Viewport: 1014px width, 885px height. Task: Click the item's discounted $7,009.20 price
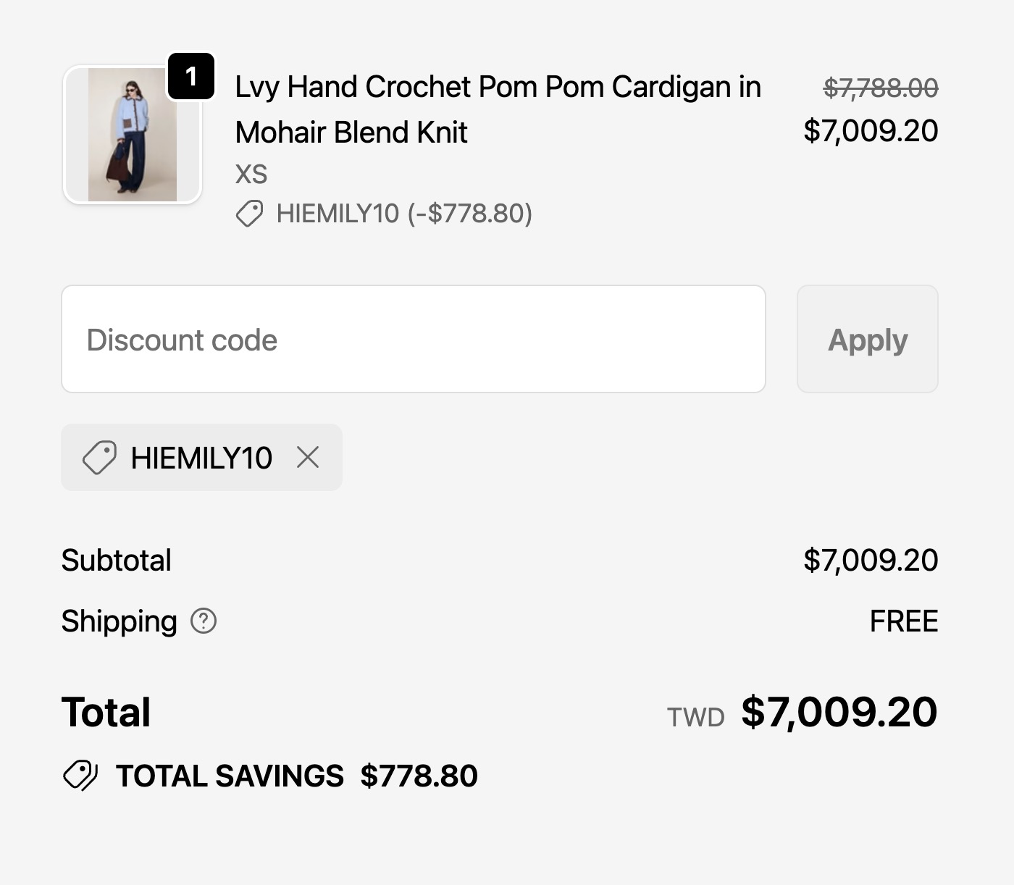tap(871, 131)
